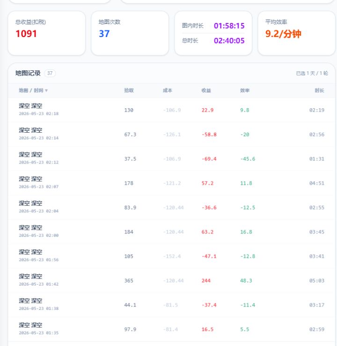Select the map record at 02:07
This screenshot has width=337, height=346.
click(x=171, y=183)
